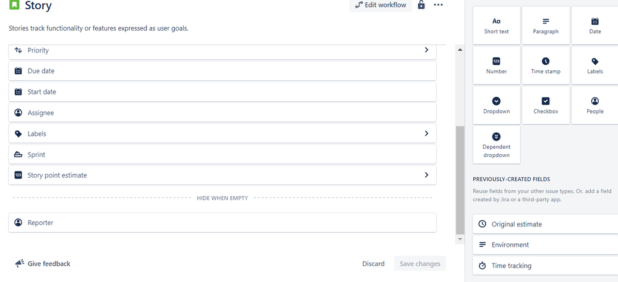Viewport: 618px width, 282px height.
Task: Click the fields list scrollbar down arrow
Action: coord(460,239)
